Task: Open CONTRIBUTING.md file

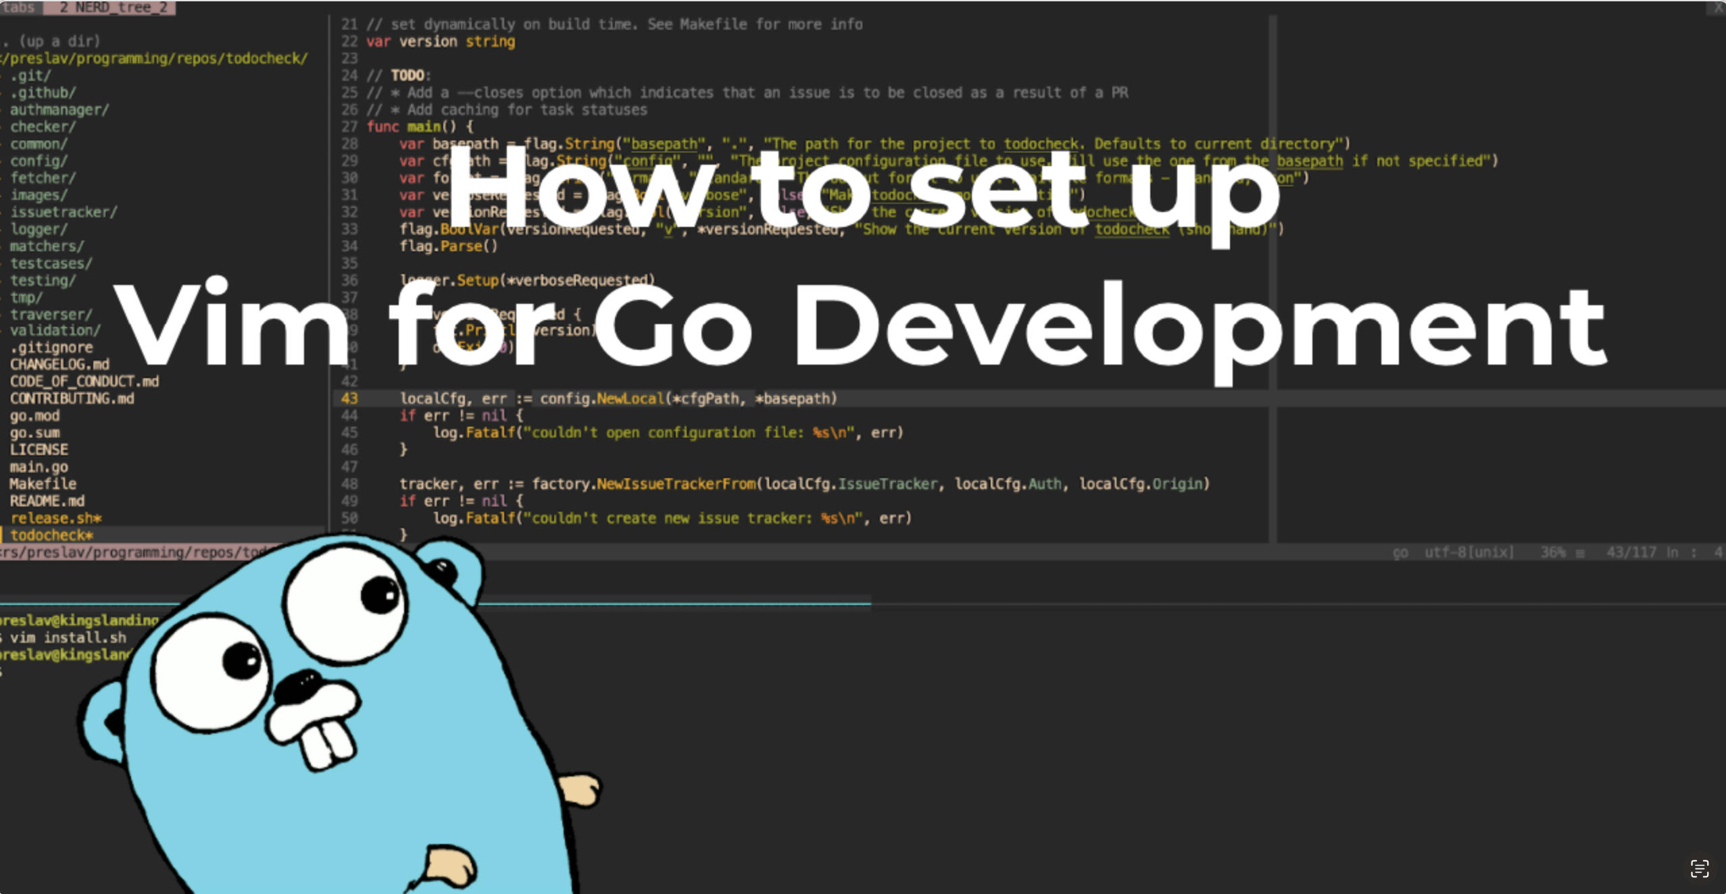Action: pyautogui.click(x=72, y=398)
